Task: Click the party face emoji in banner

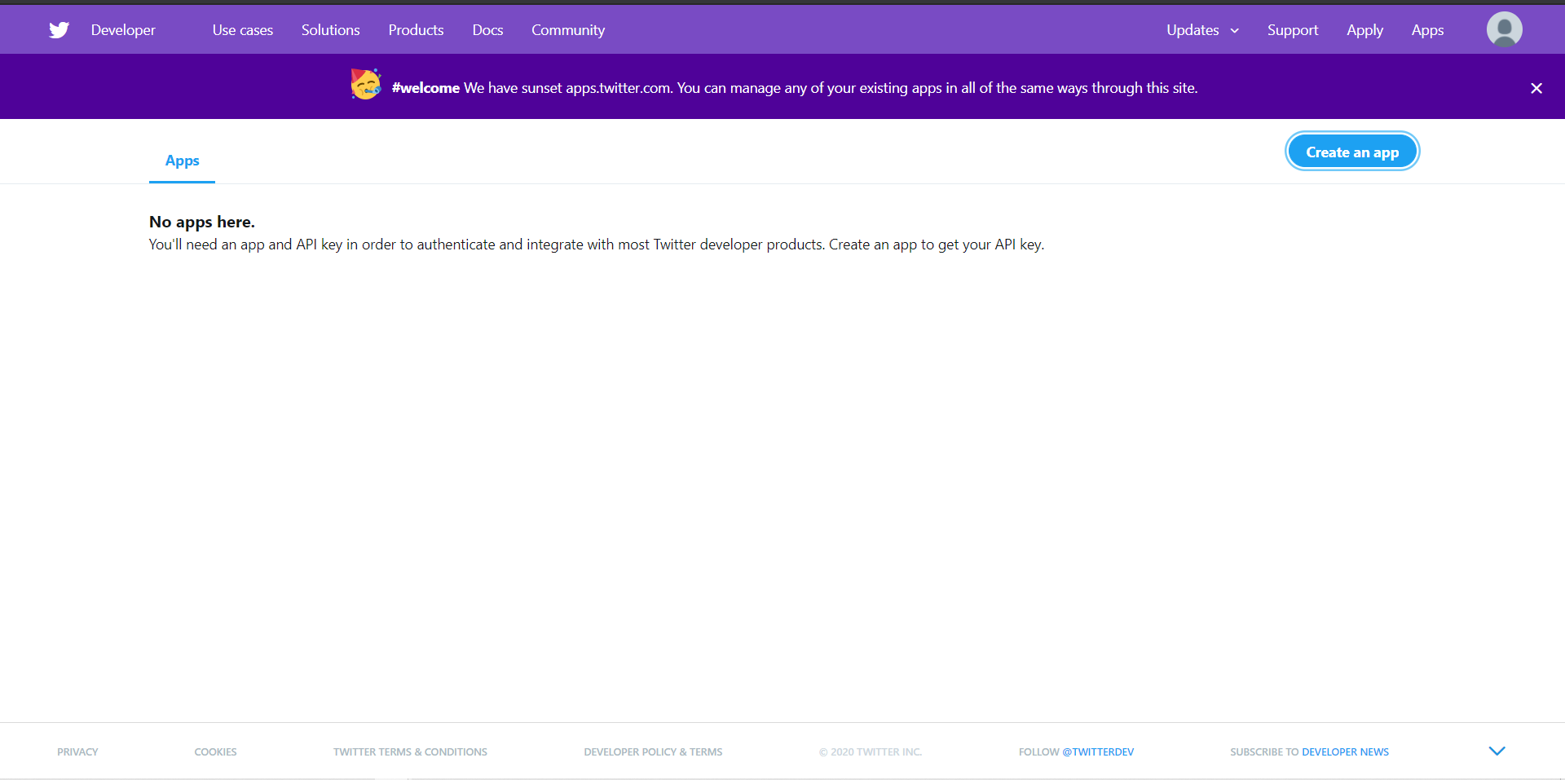Action: tap(366, 85)
